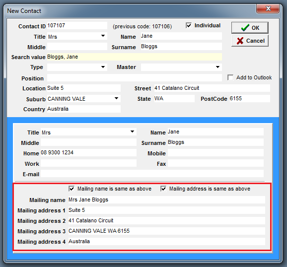Open the top Title dropdown arrow

click(103, 36)
